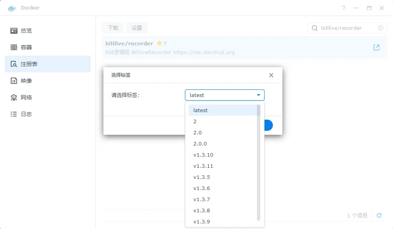This screenshot has height=229, width=393.
Task: Choose tag 2.0 from the list
Action: (x=223, y=132)
